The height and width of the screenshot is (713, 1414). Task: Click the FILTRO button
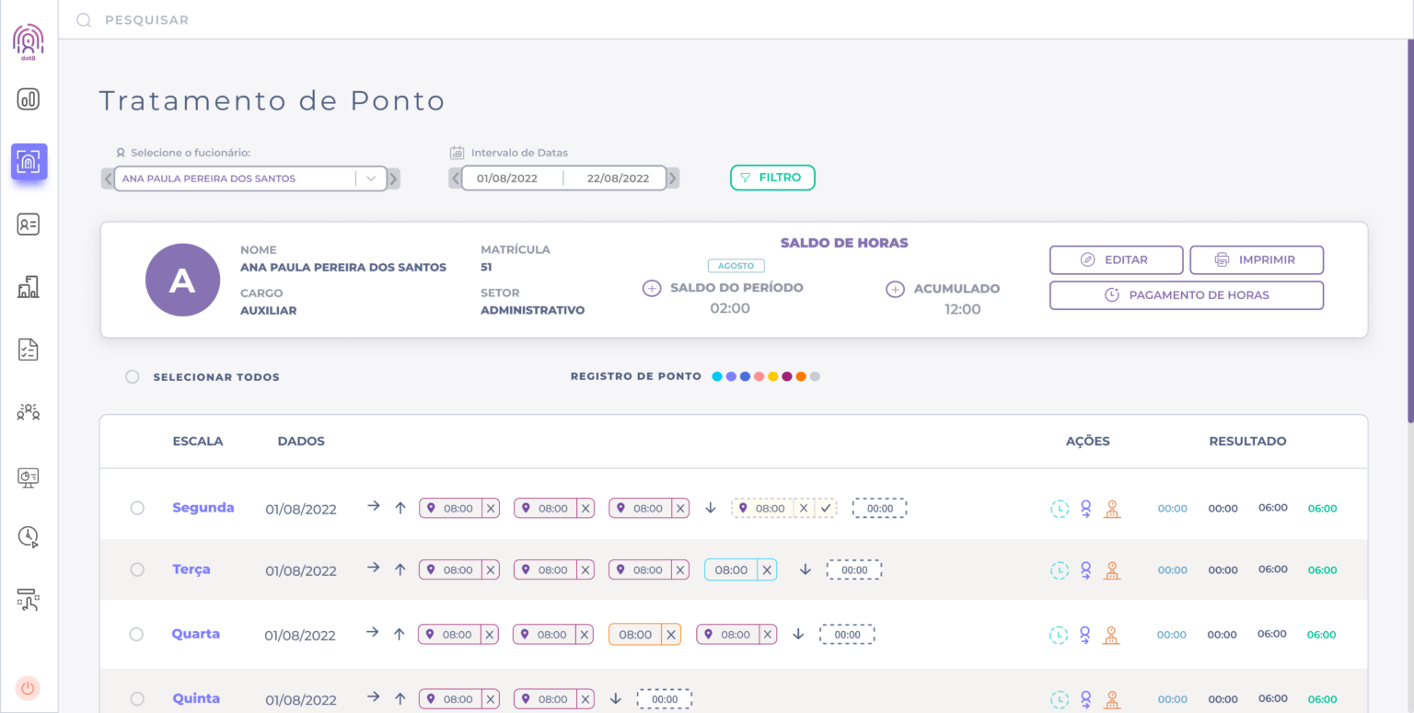(772, 177)
